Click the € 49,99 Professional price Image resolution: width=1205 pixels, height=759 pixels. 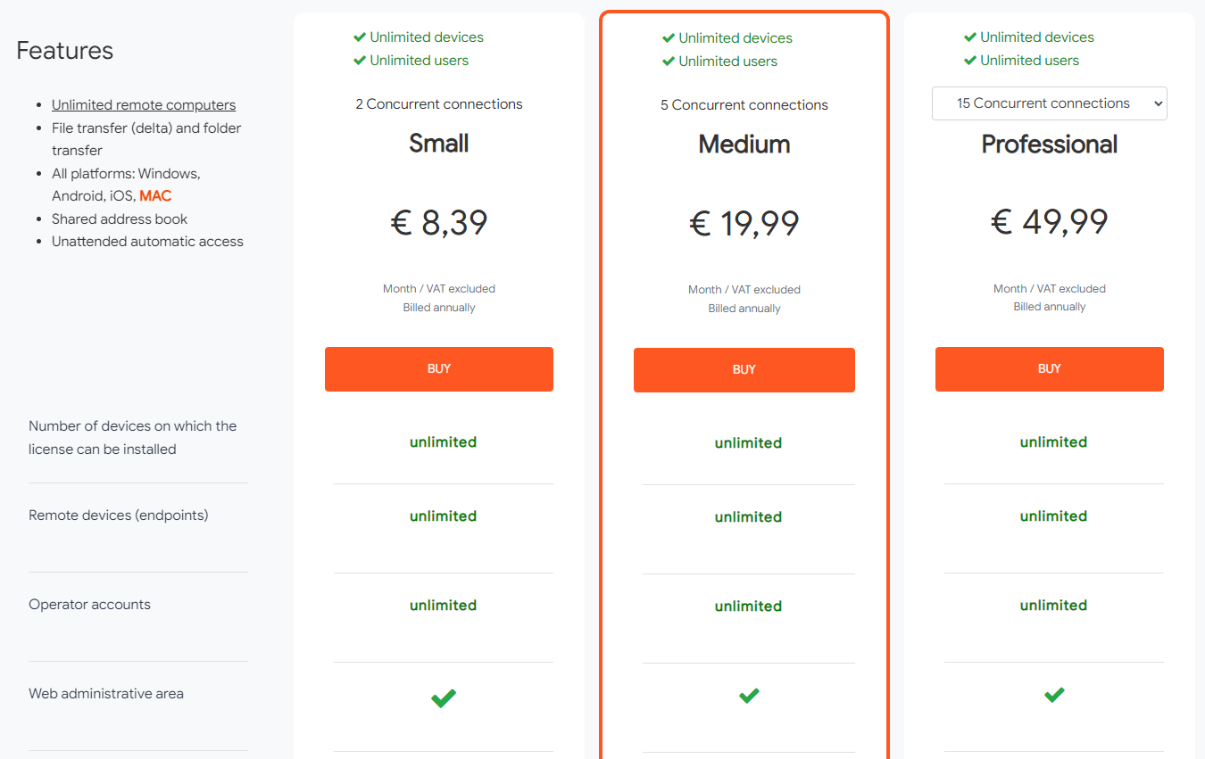[1049, 222]
